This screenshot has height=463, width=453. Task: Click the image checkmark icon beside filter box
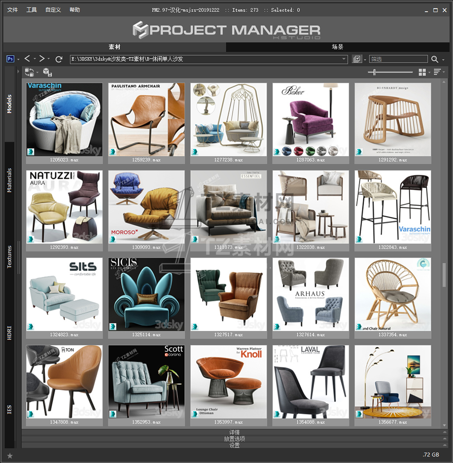click(357, 59)
